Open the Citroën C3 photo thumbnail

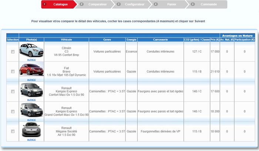click(x=31, y=50)
